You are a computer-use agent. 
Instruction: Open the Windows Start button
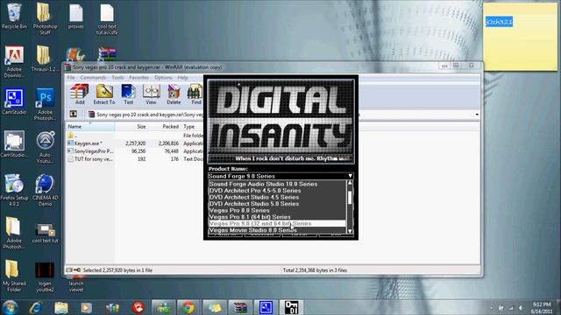(10, 307)
